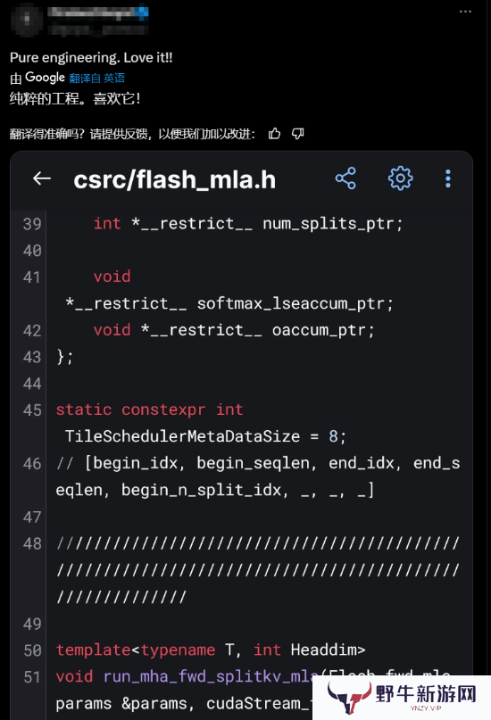Click the verified badge next to username
This screenshot has height=720, width=491.
click(x=144, y=12)
